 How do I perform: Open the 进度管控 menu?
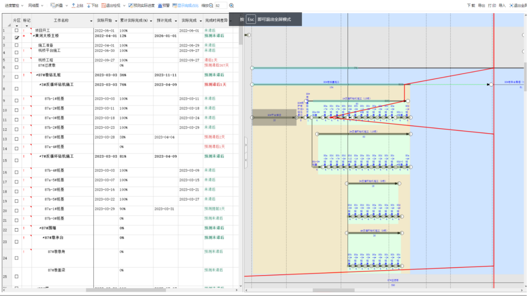[x=14, y=5]
